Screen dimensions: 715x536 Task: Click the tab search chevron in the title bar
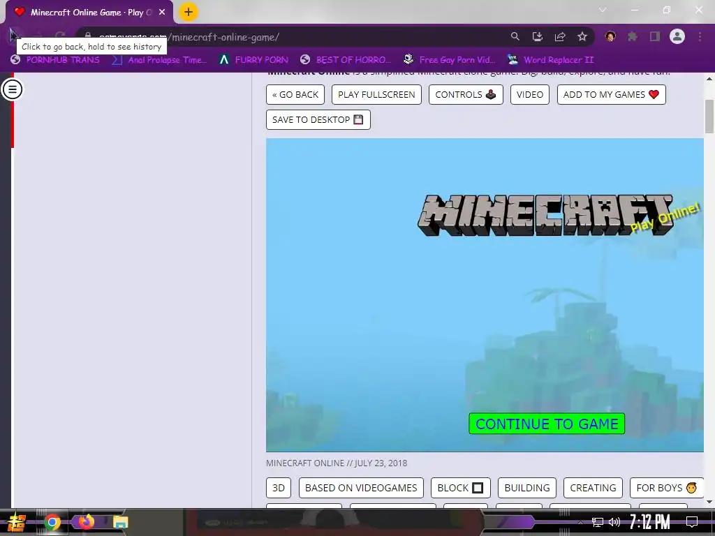click(603, 10)
